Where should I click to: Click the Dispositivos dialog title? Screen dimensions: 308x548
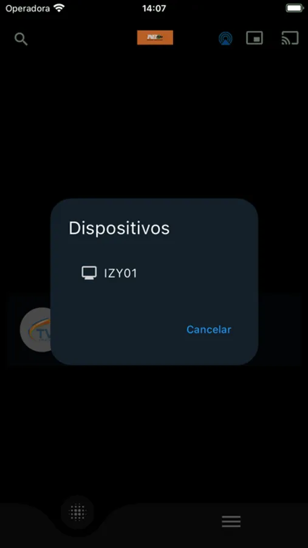[x=119, y=228]
